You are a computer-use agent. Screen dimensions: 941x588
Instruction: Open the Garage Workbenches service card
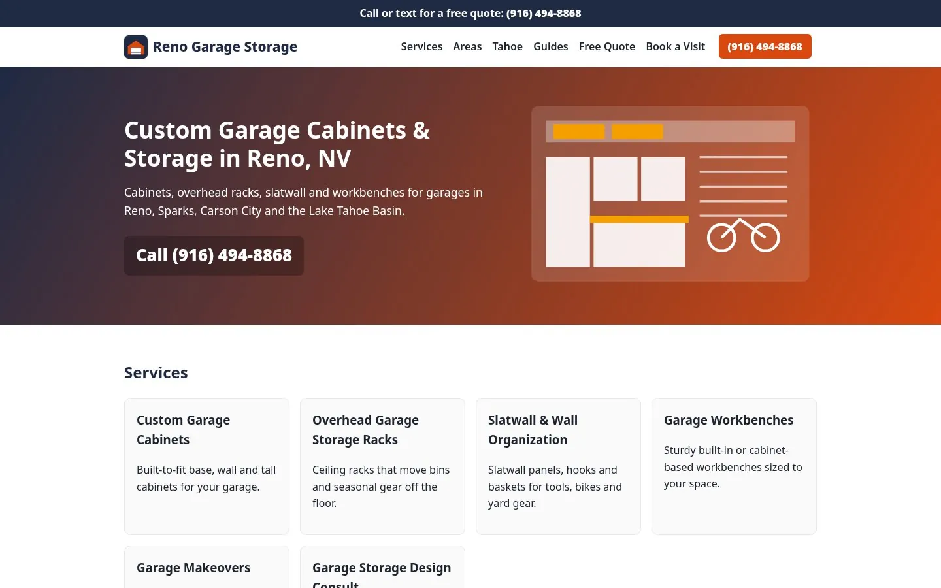pos(734,466)
